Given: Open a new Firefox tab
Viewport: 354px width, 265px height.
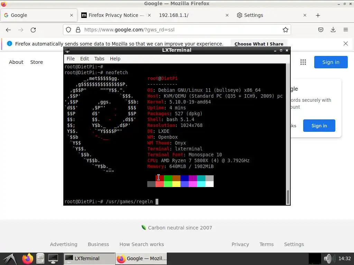Looking at the screenshot, I should click(318, 15).
